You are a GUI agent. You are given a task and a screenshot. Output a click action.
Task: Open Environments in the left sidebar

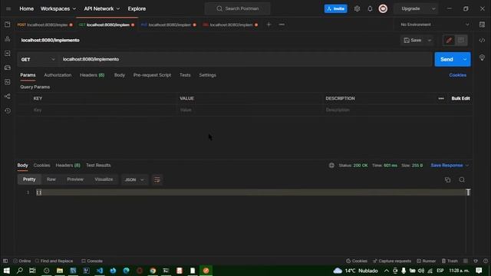tap(8, 53)
